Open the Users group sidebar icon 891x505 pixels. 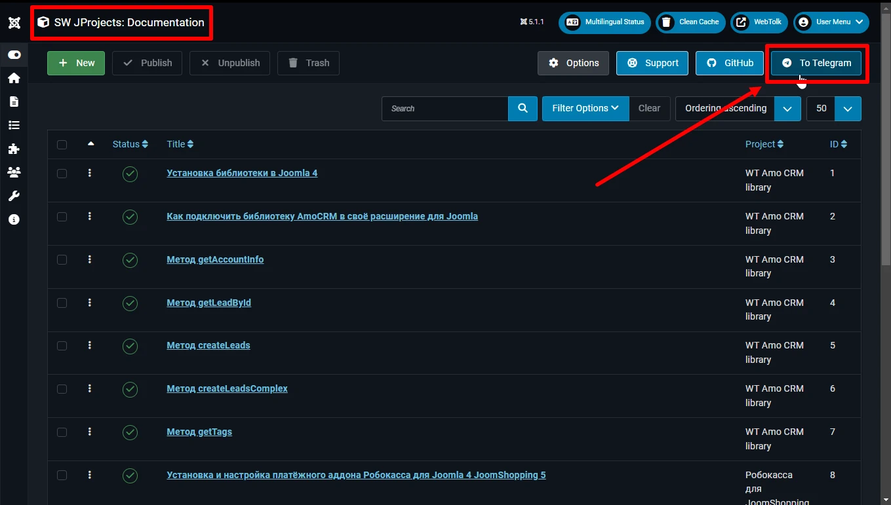14,172
